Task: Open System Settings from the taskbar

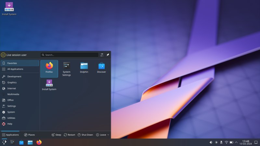Action: click(x=12, y=142)
